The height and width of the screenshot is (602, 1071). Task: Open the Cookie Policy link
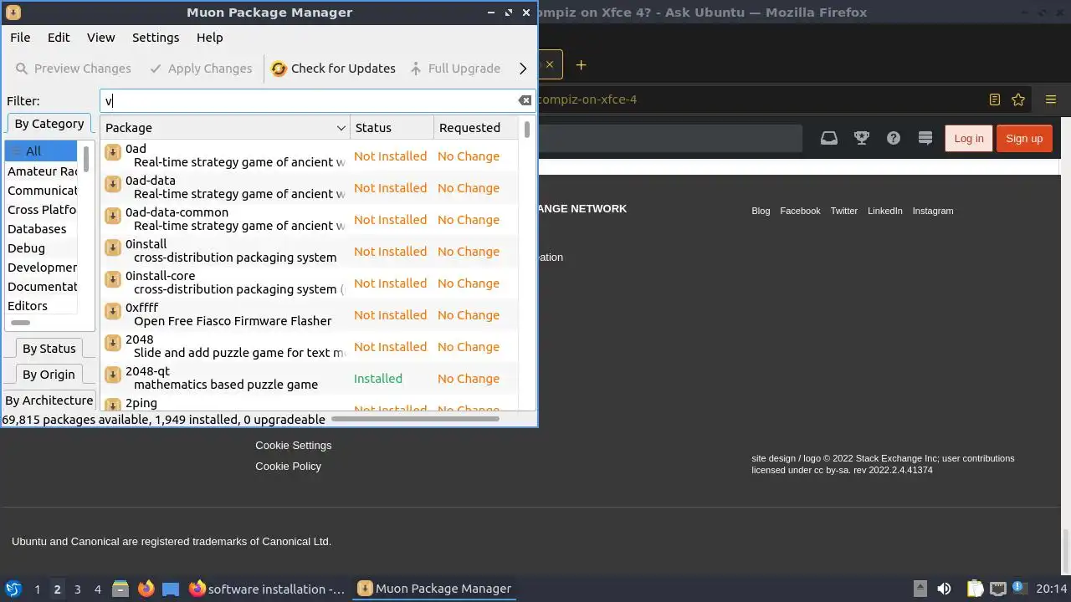click(x=288, y=467)
